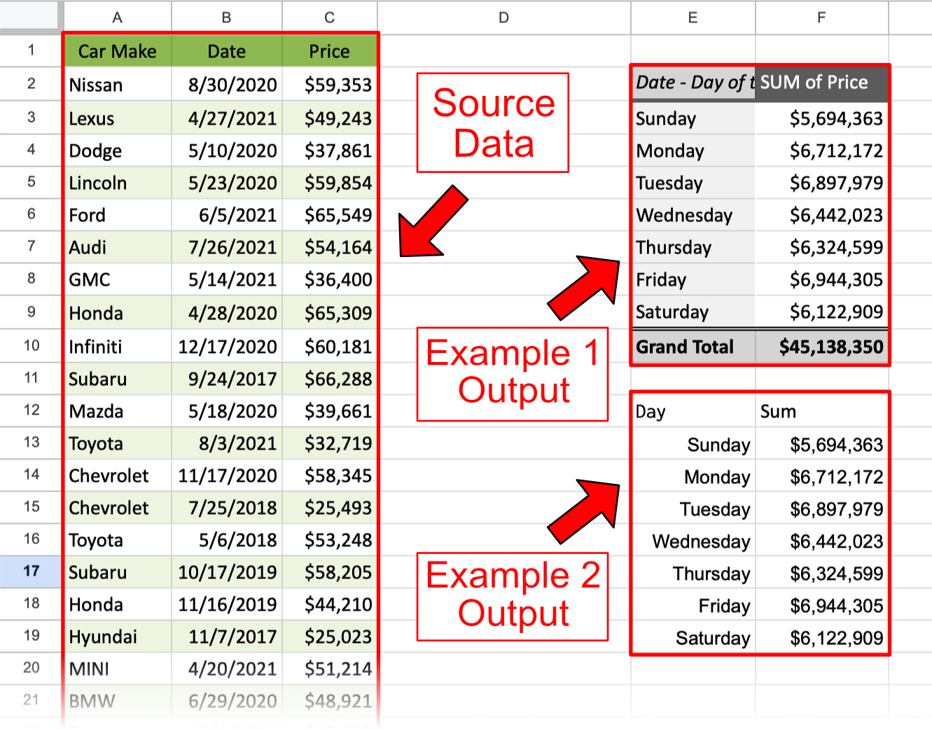Image resolution: width=932 pixels, height=729 pixels.
Task: Select the Grand Total cell
Action: [x=684, y=347]
